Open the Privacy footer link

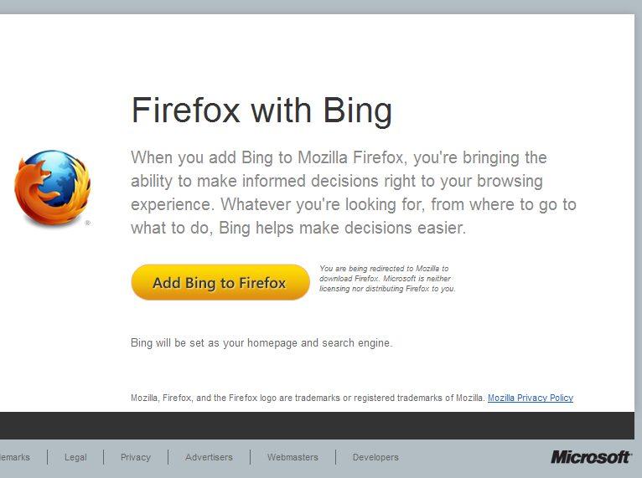(136, 457)
